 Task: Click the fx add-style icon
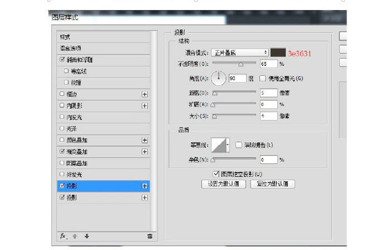[x=63, y=236]
